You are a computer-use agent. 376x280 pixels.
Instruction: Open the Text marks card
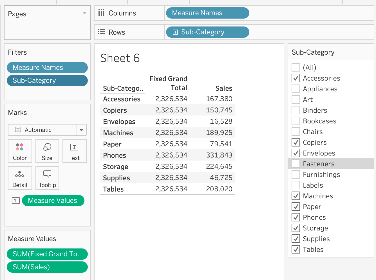(74, 151)
